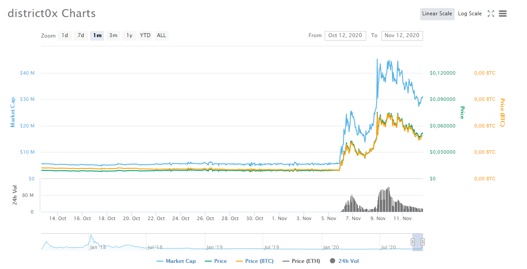Image resolution: width=527 pixels, height=269 pixels.
Task: Set zoom to 7d
Action: pyautogui.click(x=81, y=35)
